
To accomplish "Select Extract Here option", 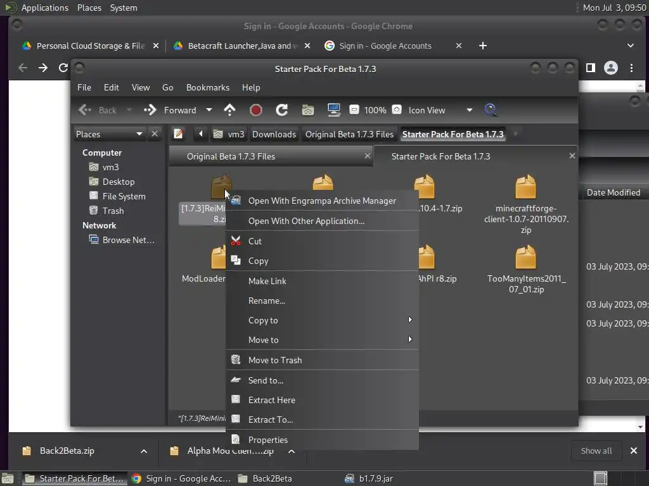I will (x=322, y=400).
